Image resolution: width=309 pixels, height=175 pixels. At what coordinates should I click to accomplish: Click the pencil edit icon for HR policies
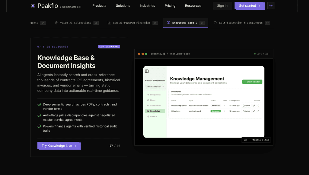pos(254,111)
